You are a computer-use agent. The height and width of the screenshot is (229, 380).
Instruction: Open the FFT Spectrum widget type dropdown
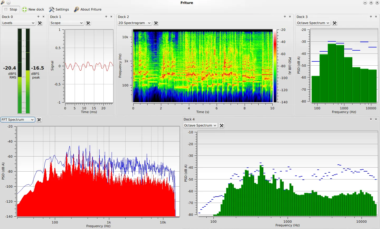click(17, 119)
